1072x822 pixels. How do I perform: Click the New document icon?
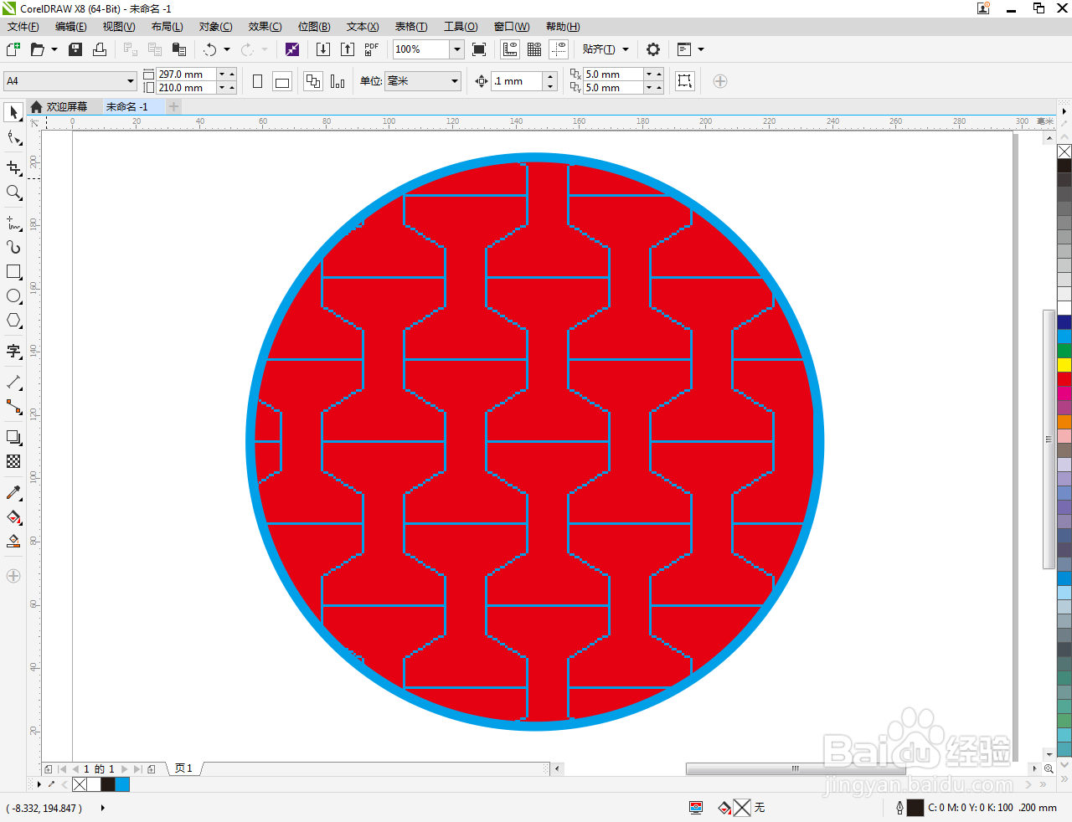[13, 49]
